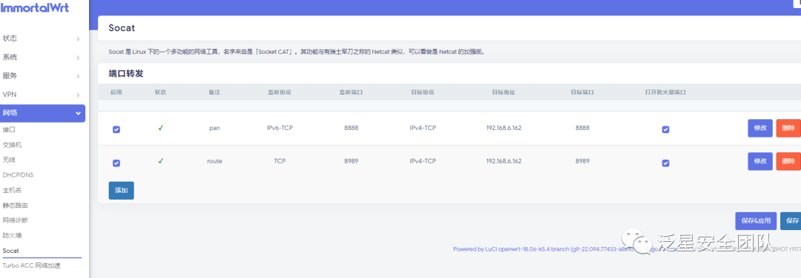Click target port 8888 in pan row
Image resolution: width=801 pixels, height=278 pixels.
click(x=582, y=128)
